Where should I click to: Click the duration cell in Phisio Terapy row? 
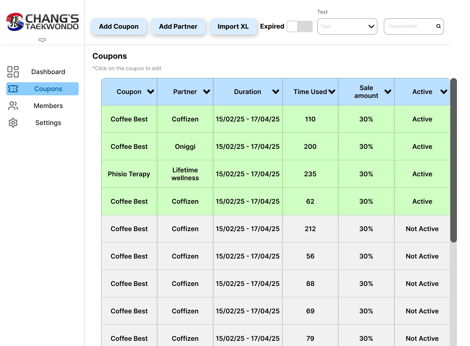[248, 174]
